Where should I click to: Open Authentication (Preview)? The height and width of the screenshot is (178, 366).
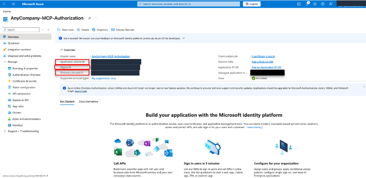26,75
